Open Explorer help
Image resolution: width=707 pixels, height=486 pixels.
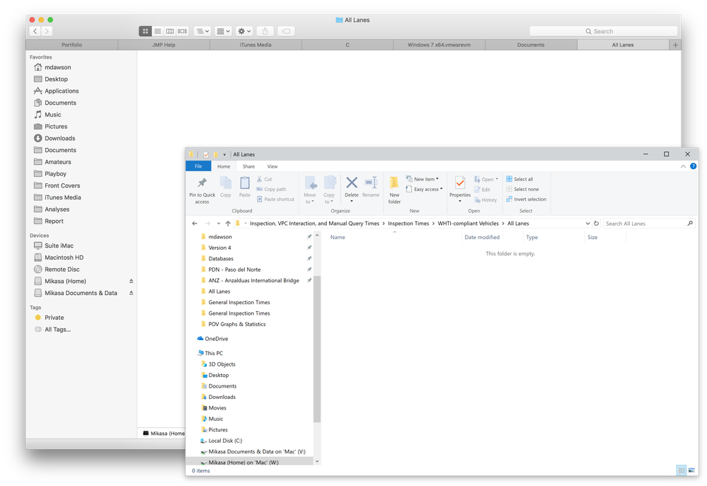coord(694,166)
